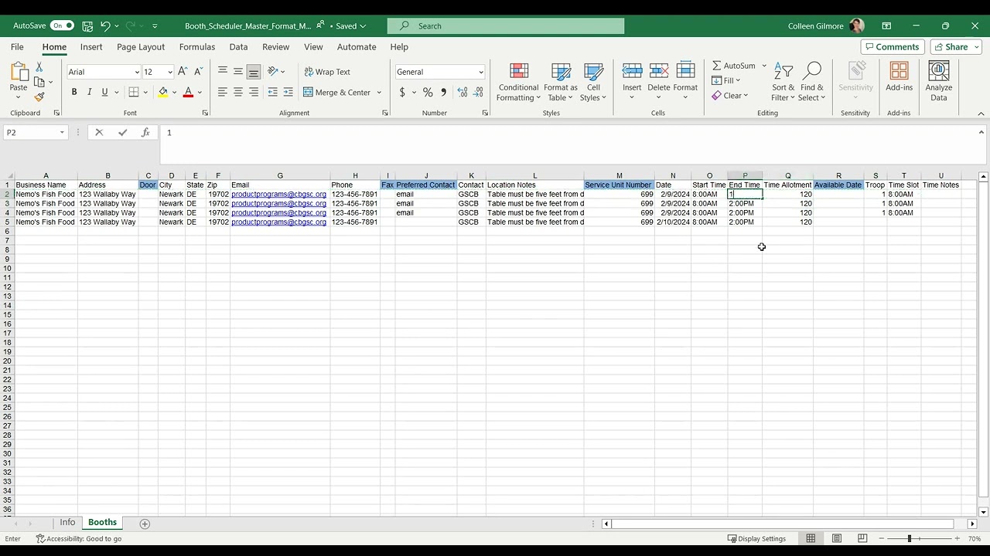Click the Undo arrow icon

[x=105, y=25]
